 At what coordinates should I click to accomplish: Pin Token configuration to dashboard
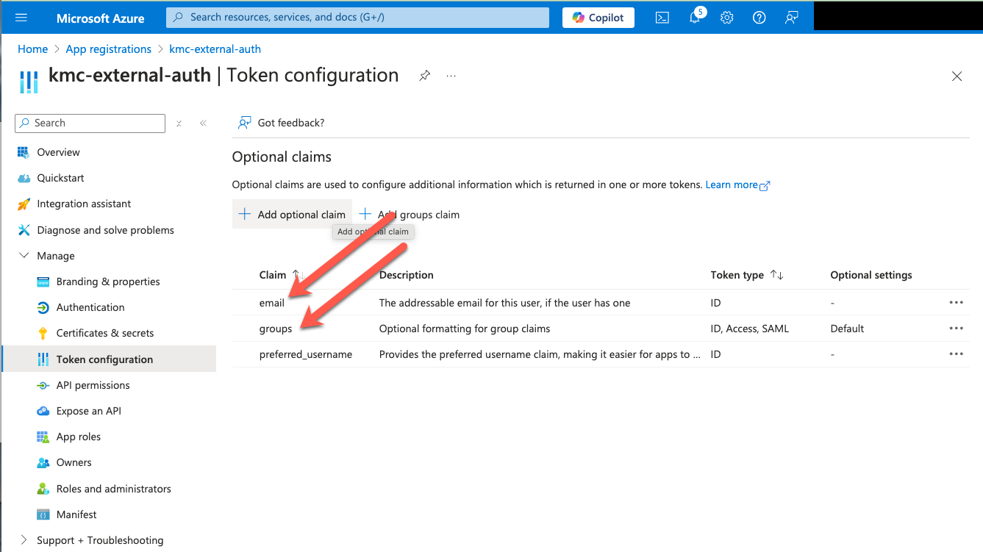click(424, 75)
